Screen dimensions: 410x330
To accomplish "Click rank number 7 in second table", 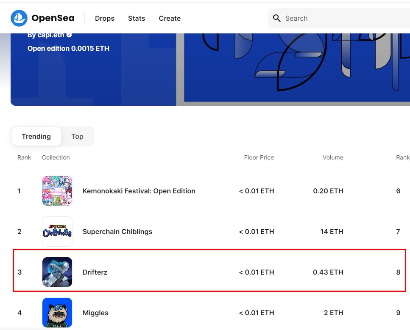I will pos(398,232).
